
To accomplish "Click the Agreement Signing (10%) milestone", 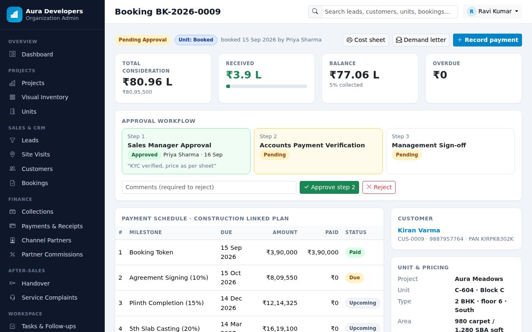I will click(169, 278).
